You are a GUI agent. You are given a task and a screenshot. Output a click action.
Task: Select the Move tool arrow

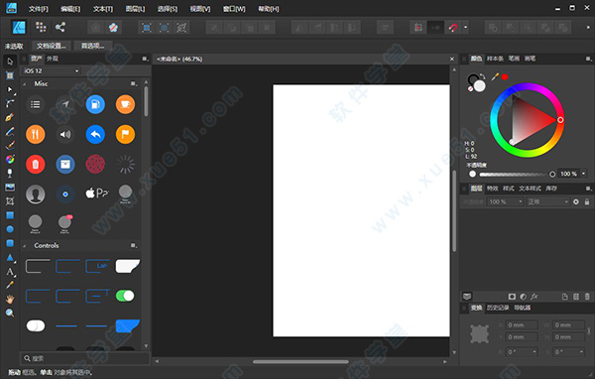(x=10, y=62)
